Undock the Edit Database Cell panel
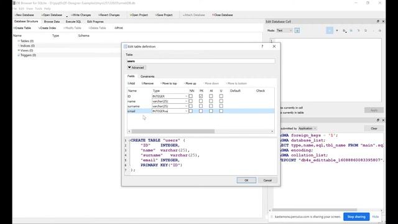Image resolution: width=398 pixels, height=224 pixels. (x=378, y=21)
